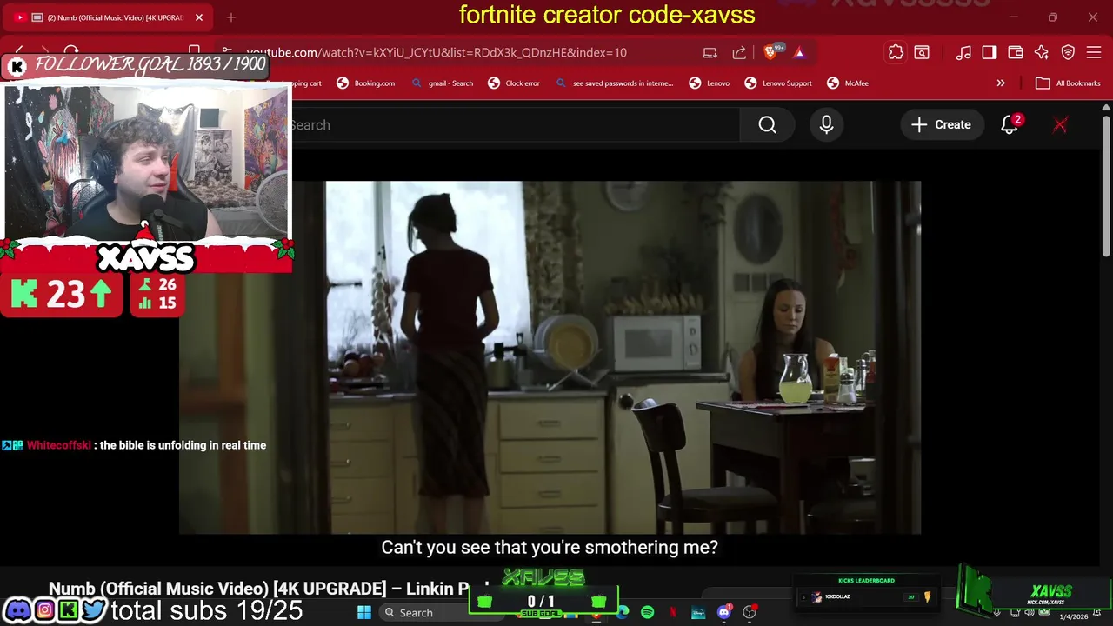The image size is (1113, 626).
Task: Open the Brave Shields lion icon
Action: [x=770, y=53]
